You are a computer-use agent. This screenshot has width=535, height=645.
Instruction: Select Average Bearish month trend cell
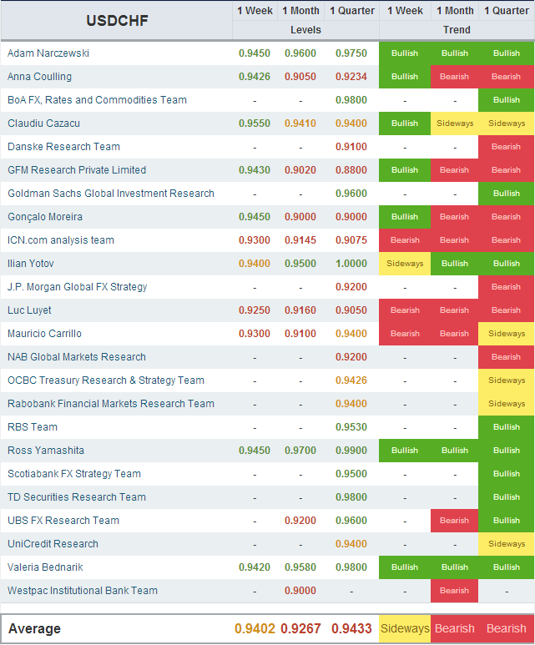455,628
